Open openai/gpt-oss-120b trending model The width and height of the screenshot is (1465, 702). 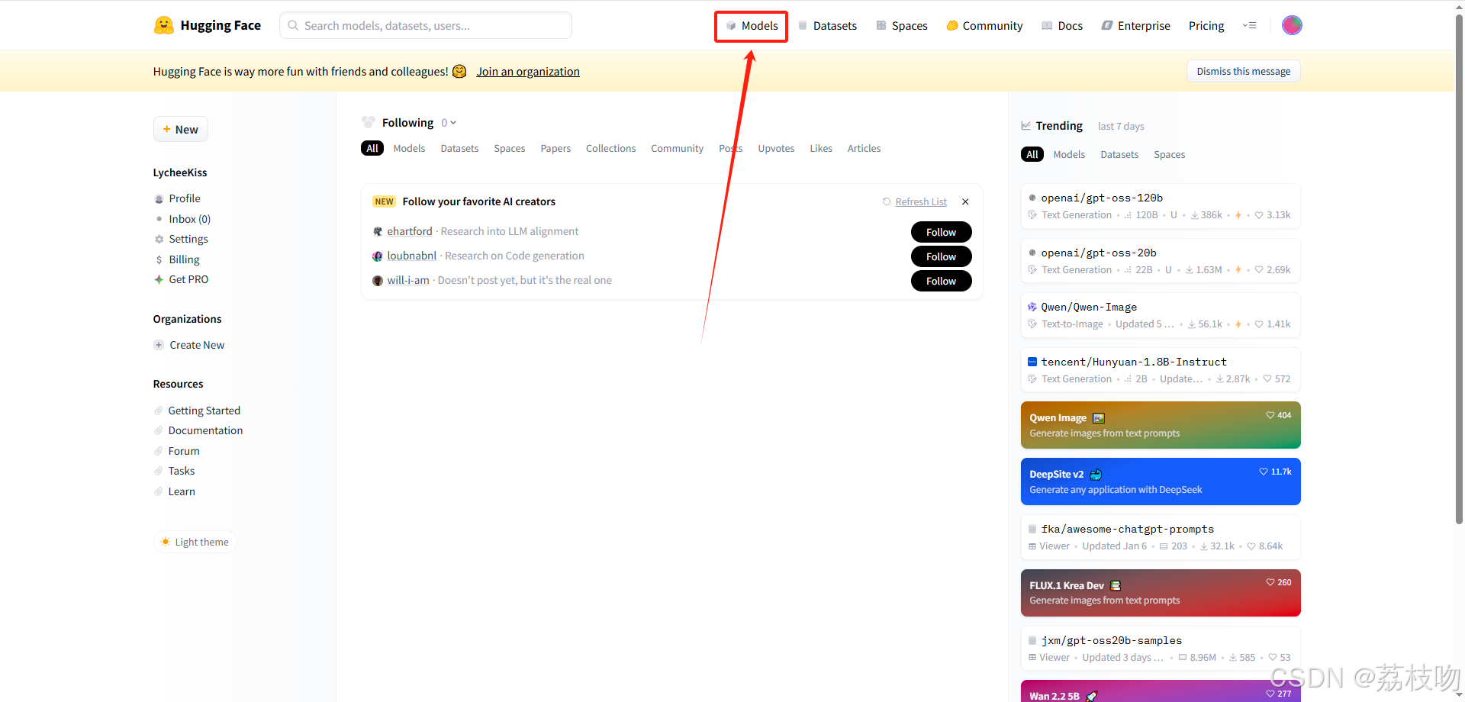(x=1160, y=206)
